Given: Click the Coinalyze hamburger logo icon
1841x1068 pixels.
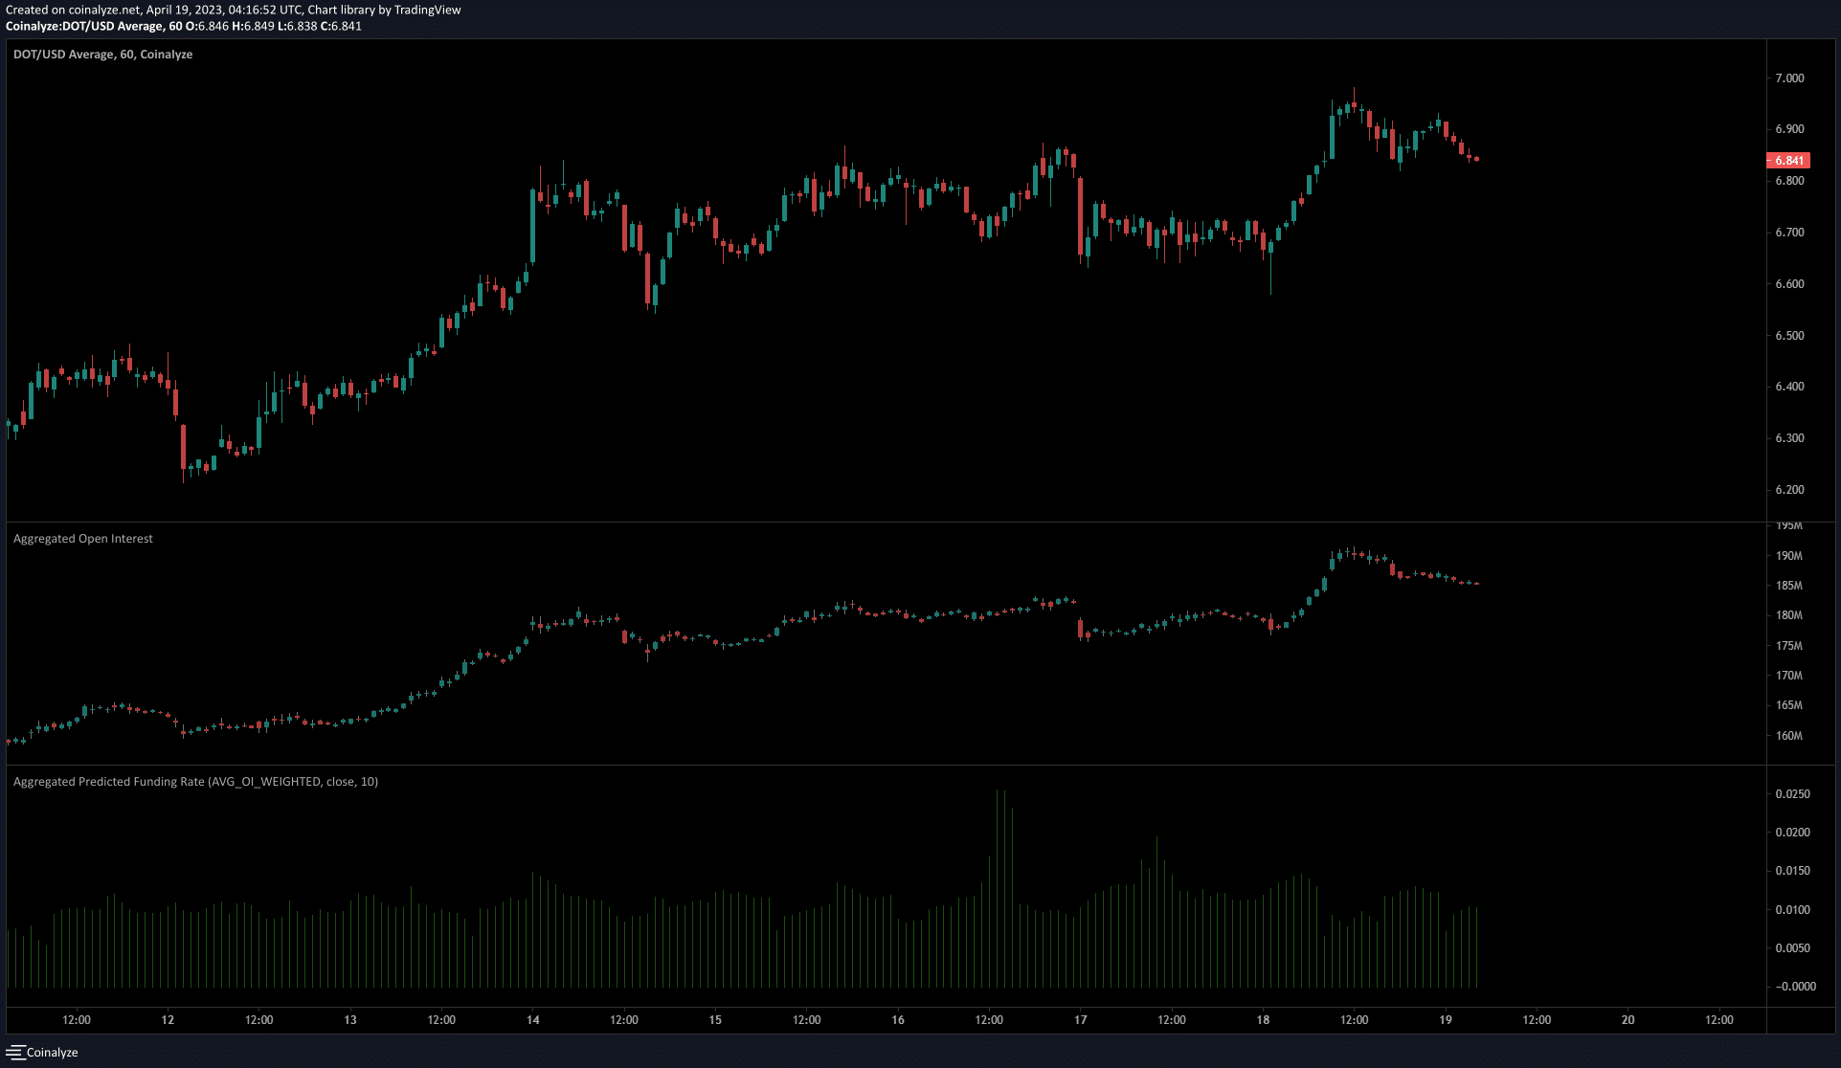Looking at the screenshot, I should click(14, 1052).
